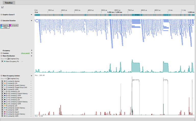The image size is (196, 121).
Task: Click the gear icon beside Execution Duration
Action: pos(1,21)
